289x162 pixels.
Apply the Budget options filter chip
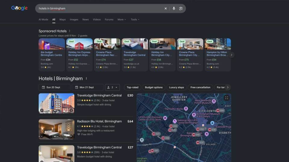pyautogui.click(x=154, y=87)
